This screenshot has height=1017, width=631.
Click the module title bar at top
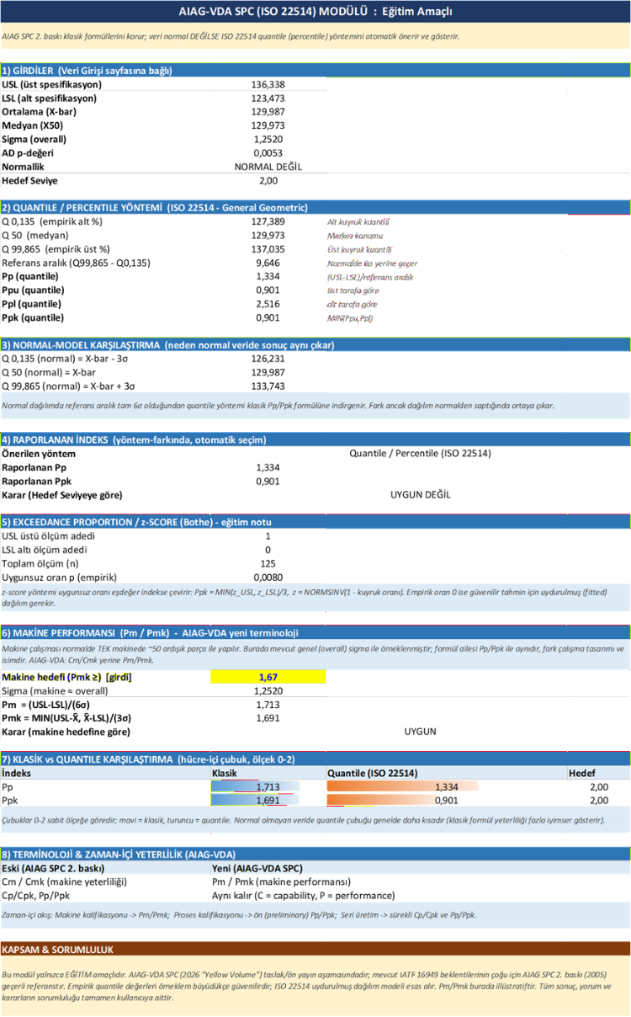pyautogui.click(x=315, y=12)
